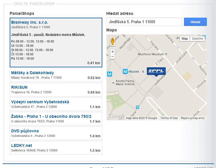Open Street View pegman on the map
The image size is (216, 168).
pos(113,41)
